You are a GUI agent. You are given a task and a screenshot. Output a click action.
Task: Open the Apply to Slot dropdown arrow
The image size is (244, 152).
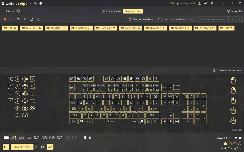[x=35, y=147]
